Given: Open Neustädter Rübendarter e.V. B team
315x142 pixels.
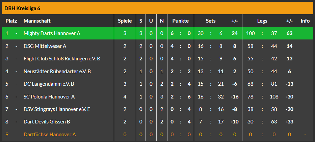Looking at the screenshot, I should tap(57, 71).
